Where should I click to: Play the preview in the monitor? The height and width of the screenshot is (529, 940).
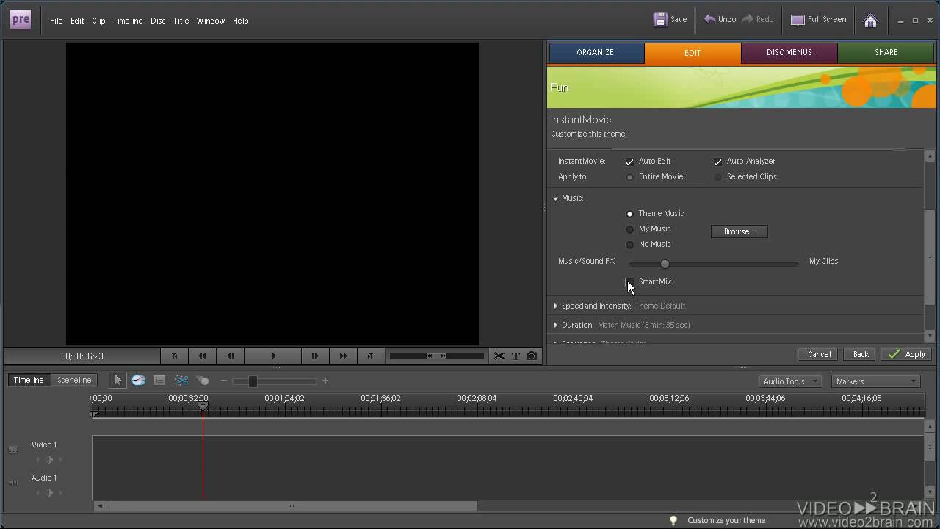click(x=273, y=356)
